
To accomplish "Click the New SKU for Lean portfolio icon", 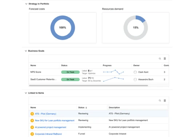I will tap(32, 121).
